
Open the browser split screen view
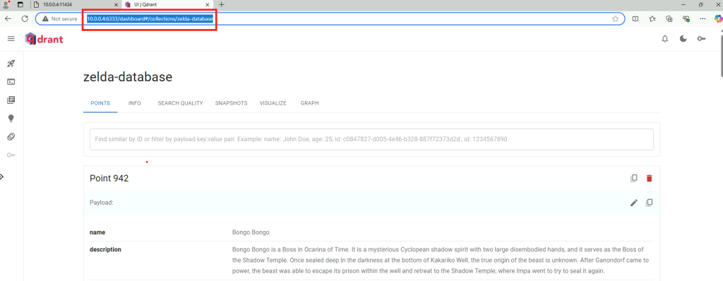click(x=635, y=19)
